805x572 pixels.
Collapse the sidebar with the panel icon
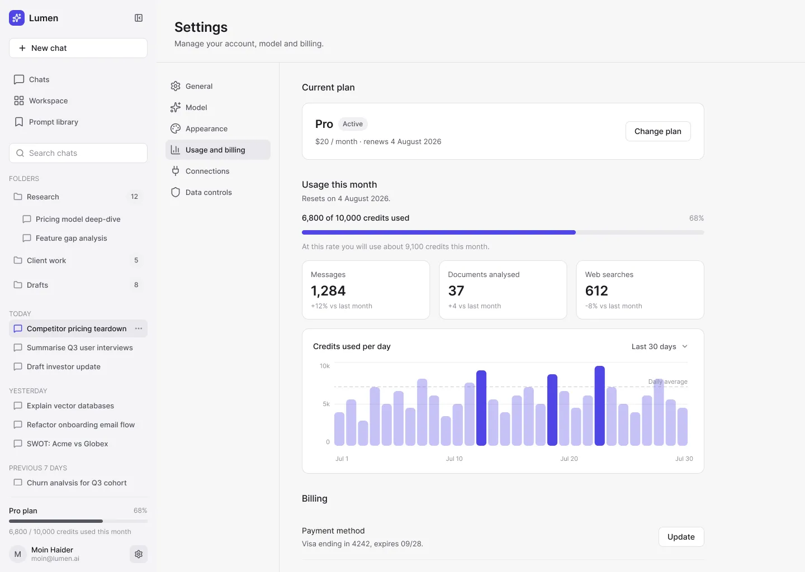click(x=139, y=18)
